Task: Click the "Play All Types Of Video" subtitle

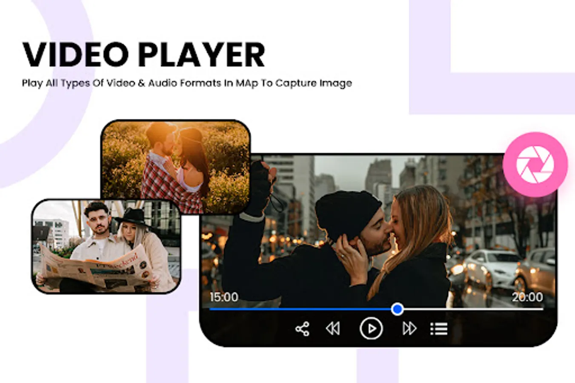Action: tap(187, 83)
